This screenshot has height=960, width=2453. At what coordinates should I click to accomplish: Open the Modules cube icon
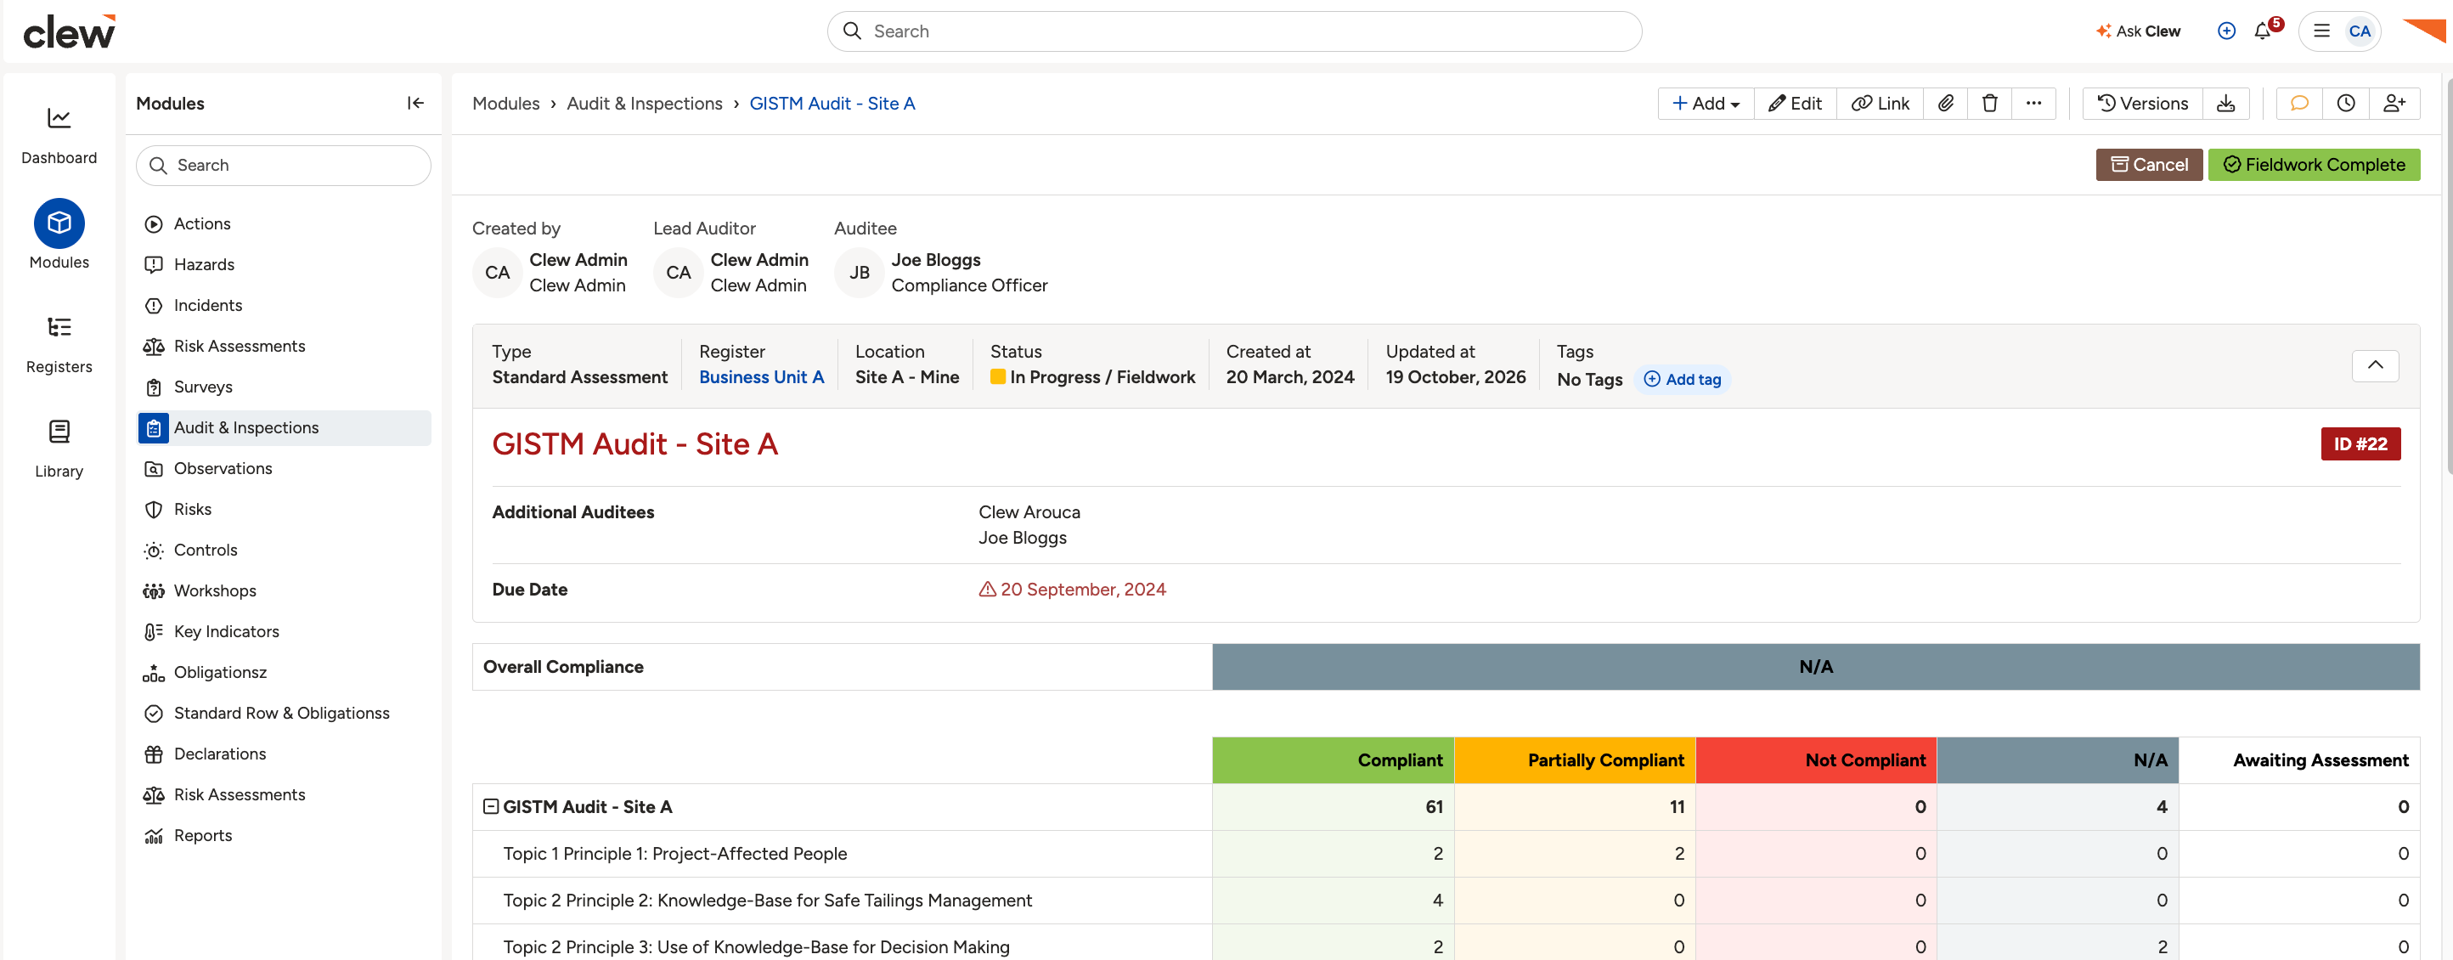[59, 223]
